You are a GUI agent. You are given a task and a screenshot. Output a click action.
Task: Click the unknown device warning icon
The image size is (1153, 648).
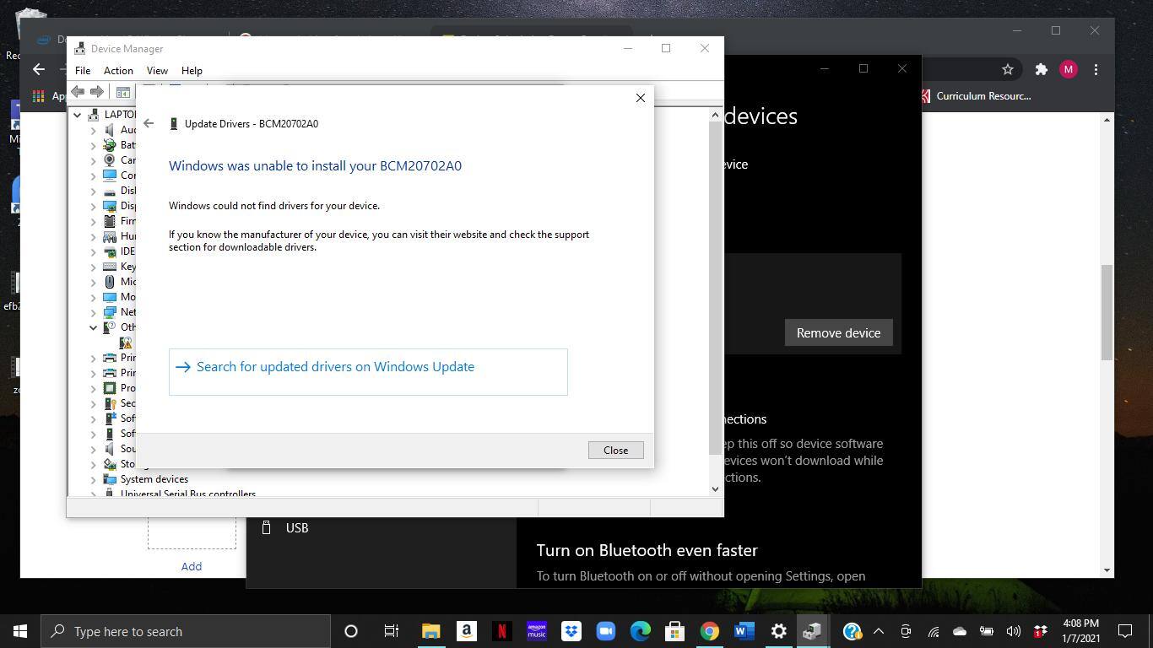(x=126, y=343)
